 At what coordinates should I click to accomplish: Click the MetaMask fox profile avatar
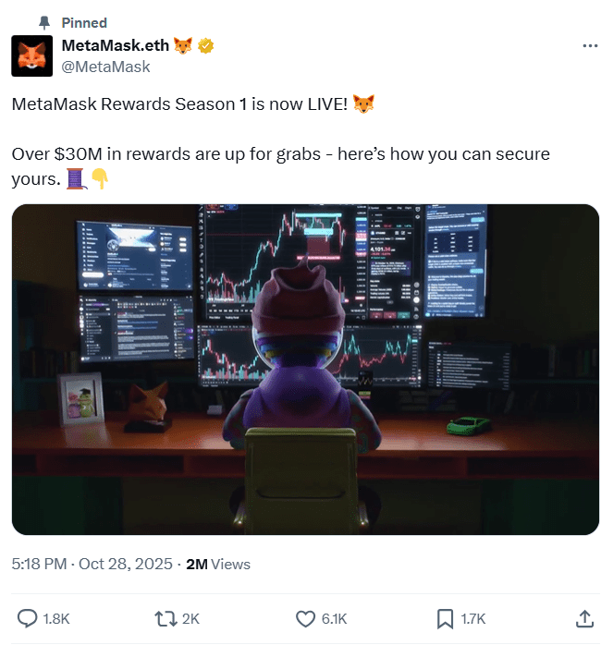tap(32, 56)
